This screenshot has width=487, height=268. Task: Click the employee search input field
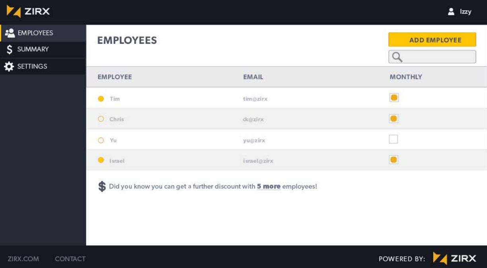pyautogui.click(x=432, y=57)
